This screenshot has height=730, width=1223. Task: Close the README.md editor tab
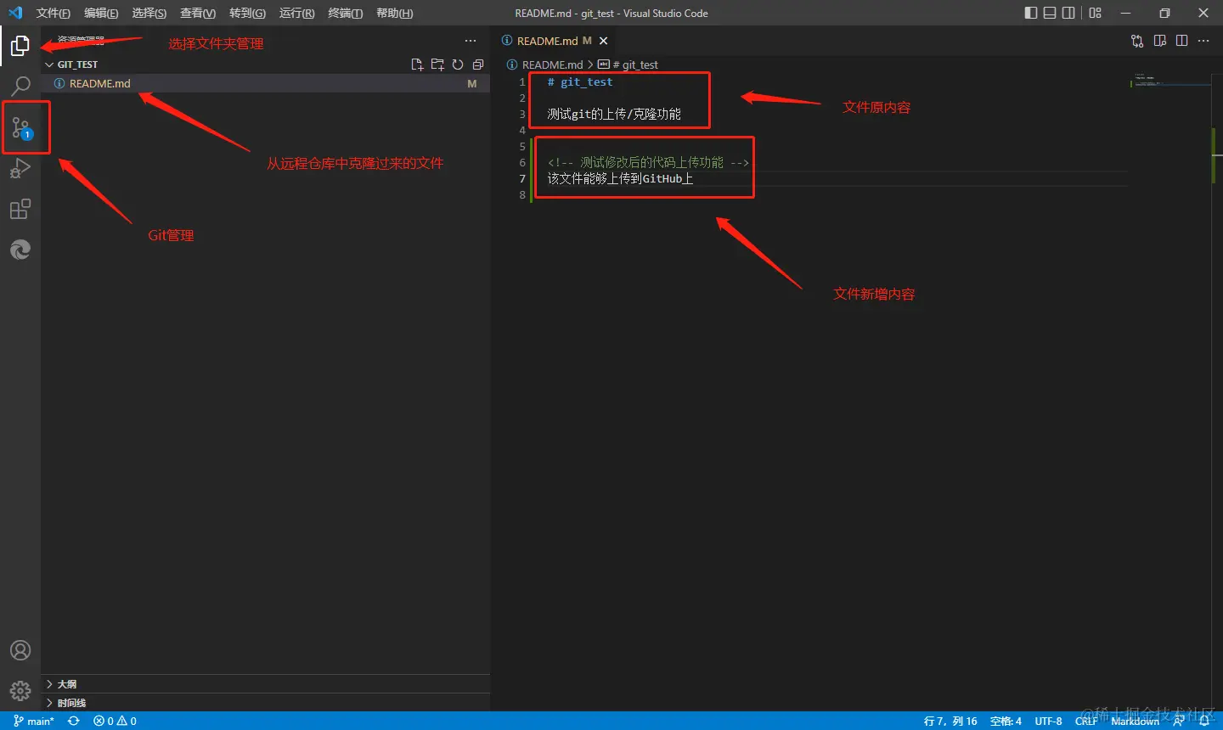tap(604, 41)
